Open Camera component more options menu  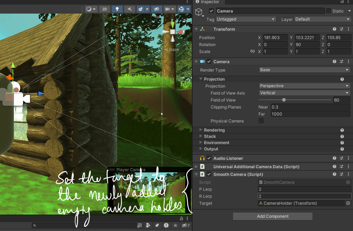pos(348,61)
